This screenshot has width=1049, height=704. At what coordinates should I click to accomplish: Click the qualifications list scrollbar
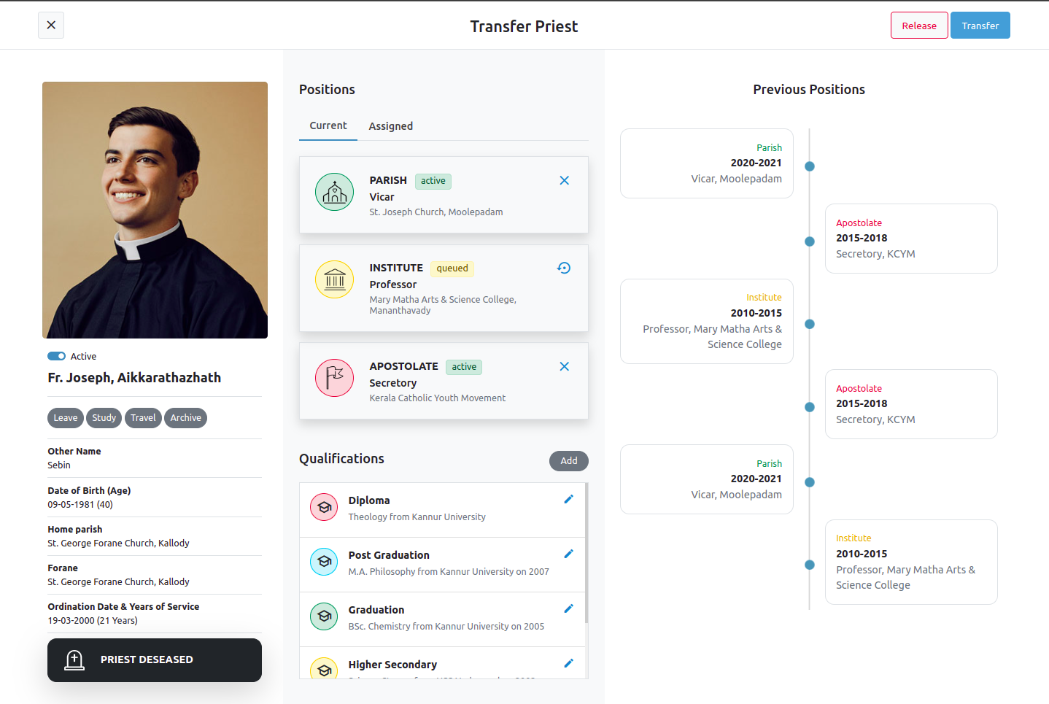click(587, 553)
